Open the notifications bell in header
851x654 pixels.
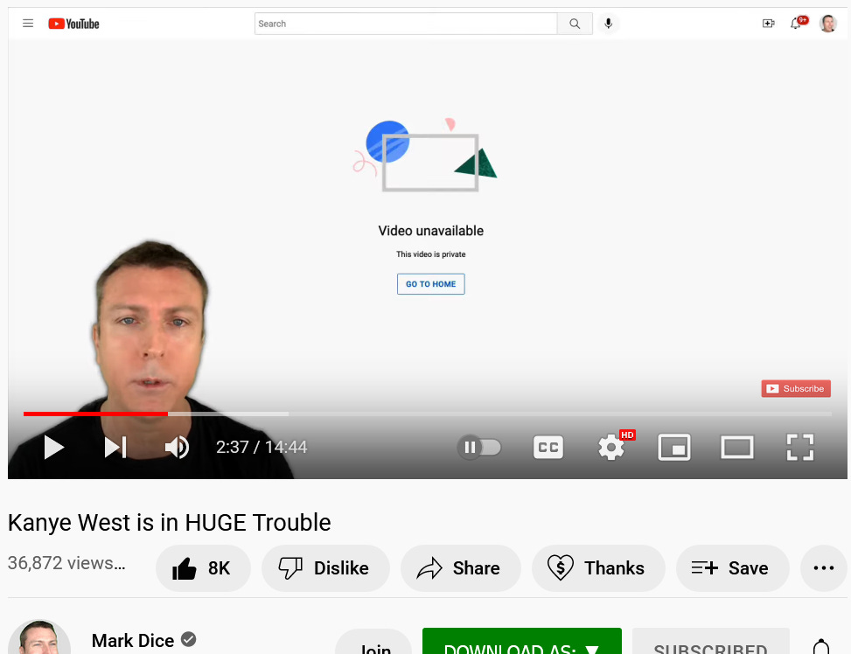(796, 24)
